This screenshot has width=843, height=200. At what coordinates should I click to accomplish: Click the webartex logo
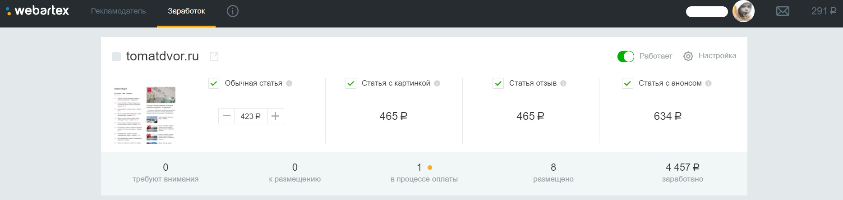[x=38, y=11]
